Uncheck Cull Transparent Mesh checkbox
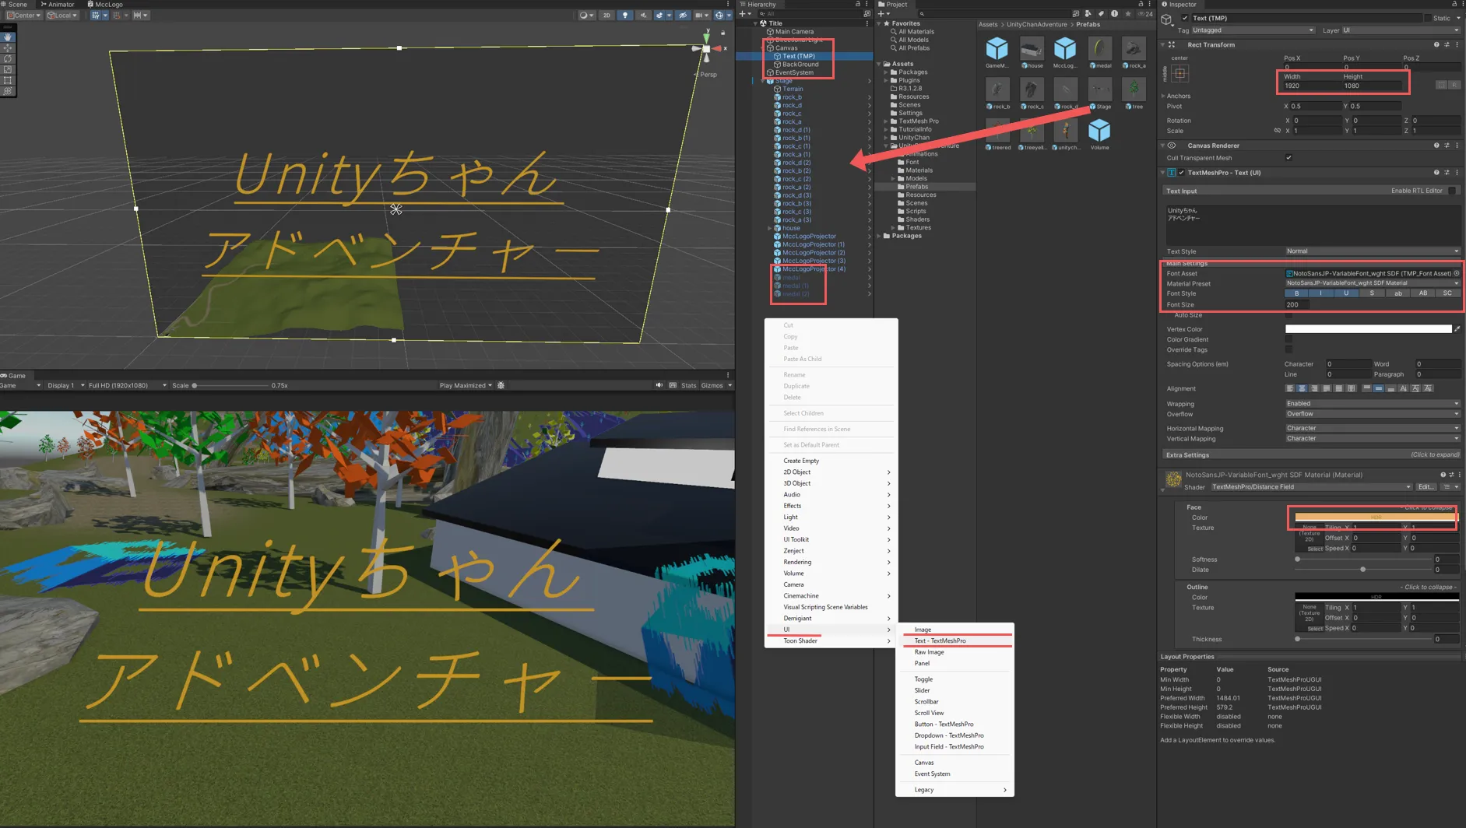 pyautogui.click(x=1288, y=158)
